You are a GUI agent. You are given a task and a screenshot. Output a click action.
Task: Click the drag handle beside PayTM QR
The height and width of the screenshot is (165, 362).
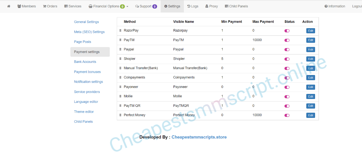[x=120, y=106]
